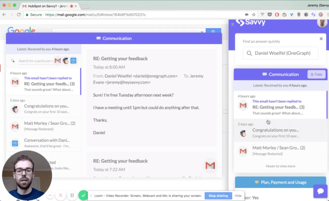Open Plan, Payment and Usage section
The height and width of the screenshot is (201, 329).
tap(281, 182)
